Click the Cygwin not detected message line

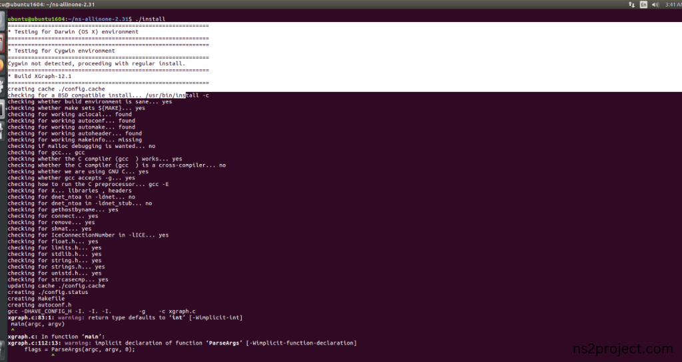point(97,63)
